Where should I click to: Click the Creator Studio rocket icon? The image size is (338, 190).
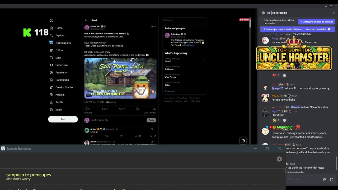pos(51,87)
